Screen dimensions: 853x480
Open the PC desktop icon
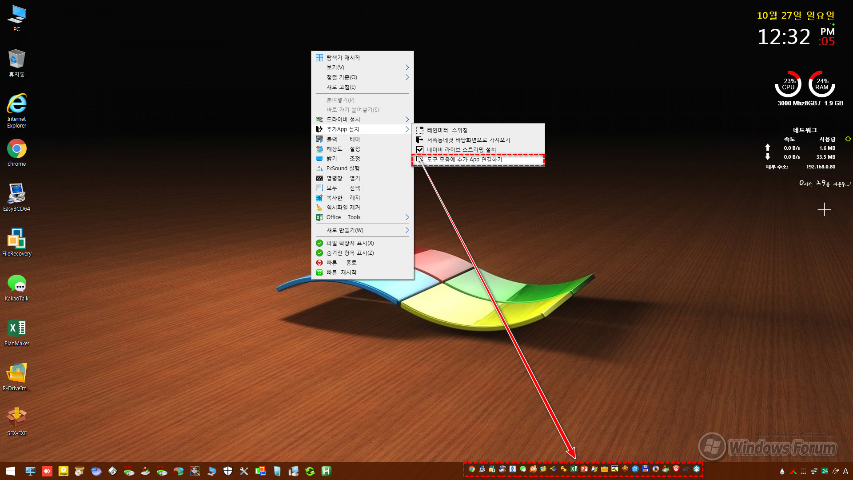[x=16, y=18]
